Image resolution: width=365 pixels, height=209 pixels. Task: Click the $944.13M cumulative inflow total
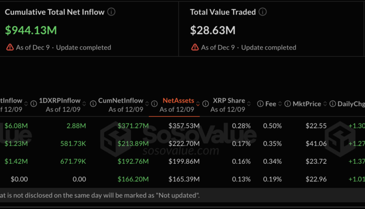(31, 30)
